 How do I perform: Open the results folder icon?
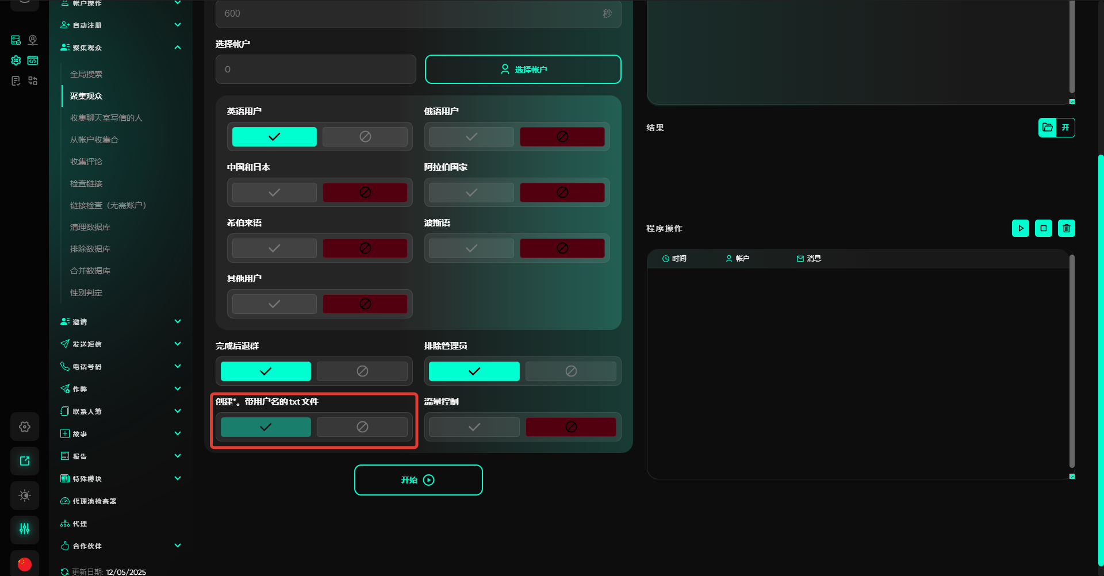tap(1048, 128)
